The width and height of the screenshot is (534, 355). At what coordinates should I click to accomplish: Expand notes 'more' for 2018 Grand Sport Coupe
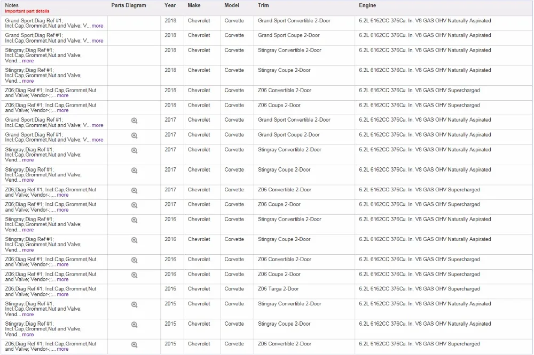(x=97, y=41)
